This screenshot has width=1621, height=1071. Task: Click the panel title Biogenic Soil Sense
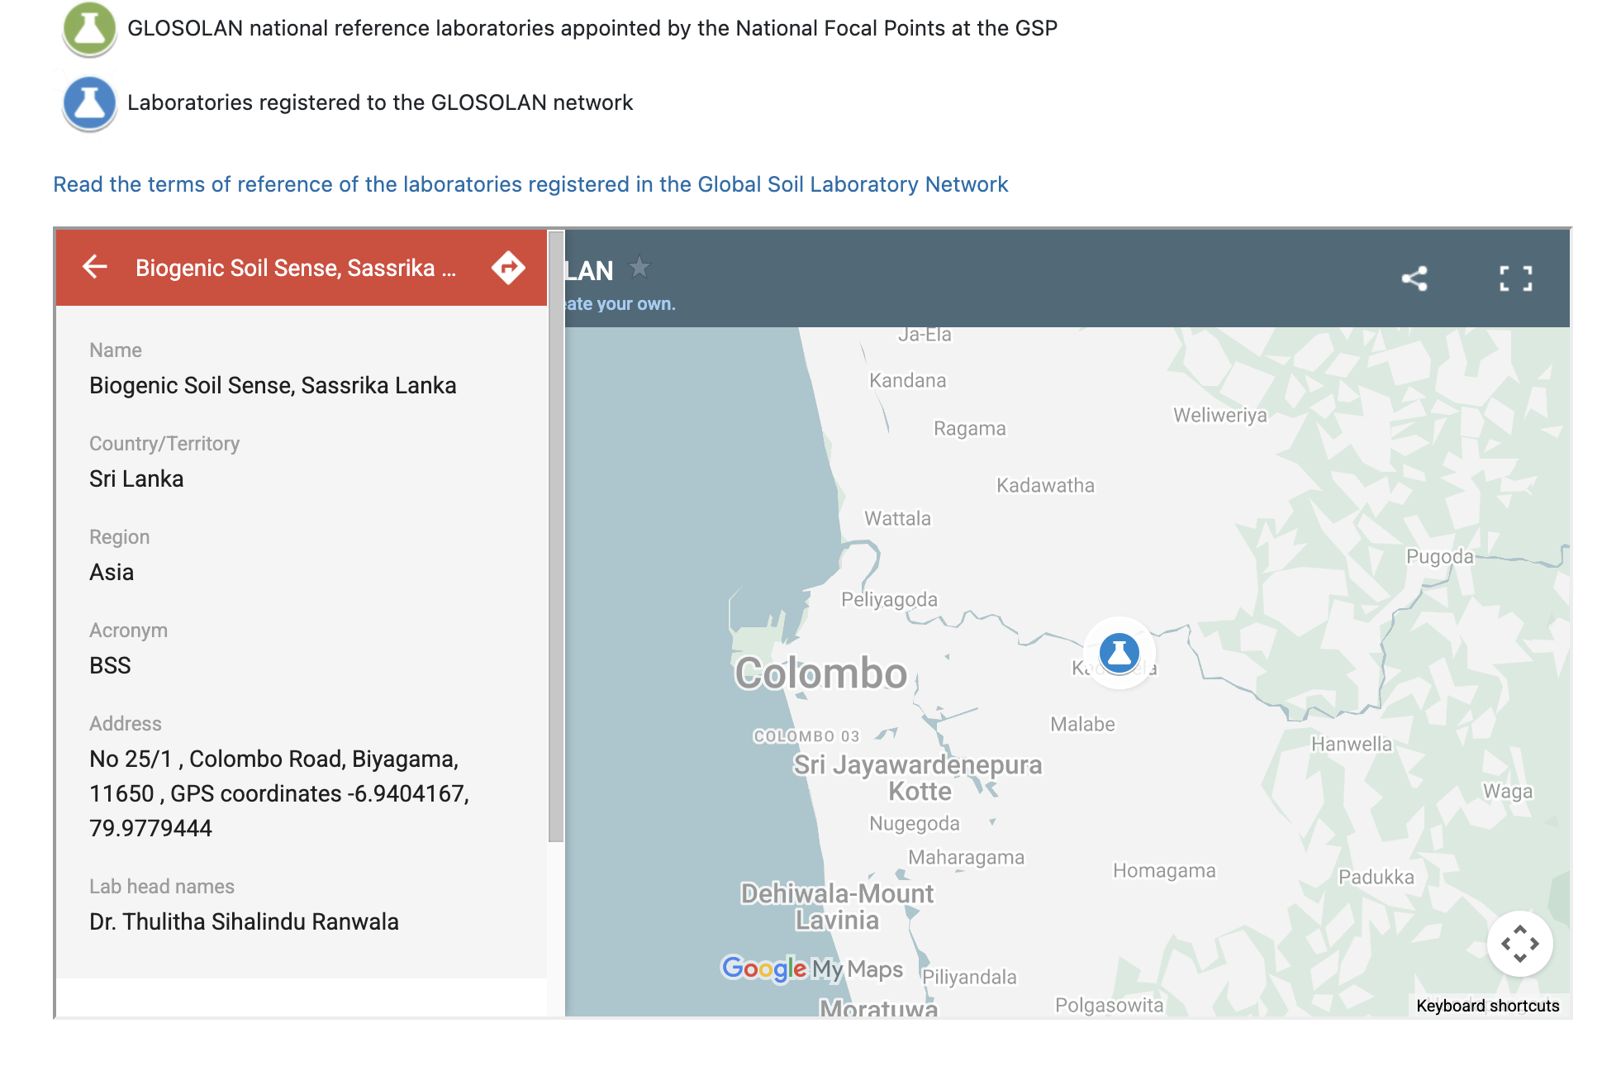point(295,268)
